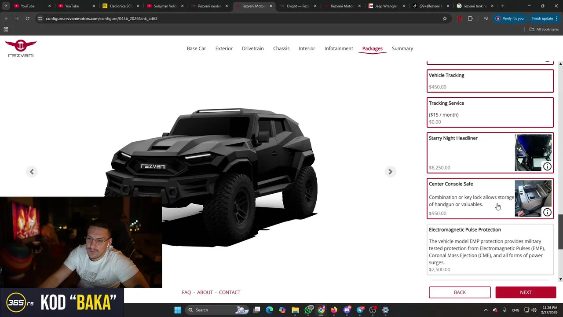The height and width of the screenshot is (317, 563).
Task: Reload the page
Action: pos(27,18)
